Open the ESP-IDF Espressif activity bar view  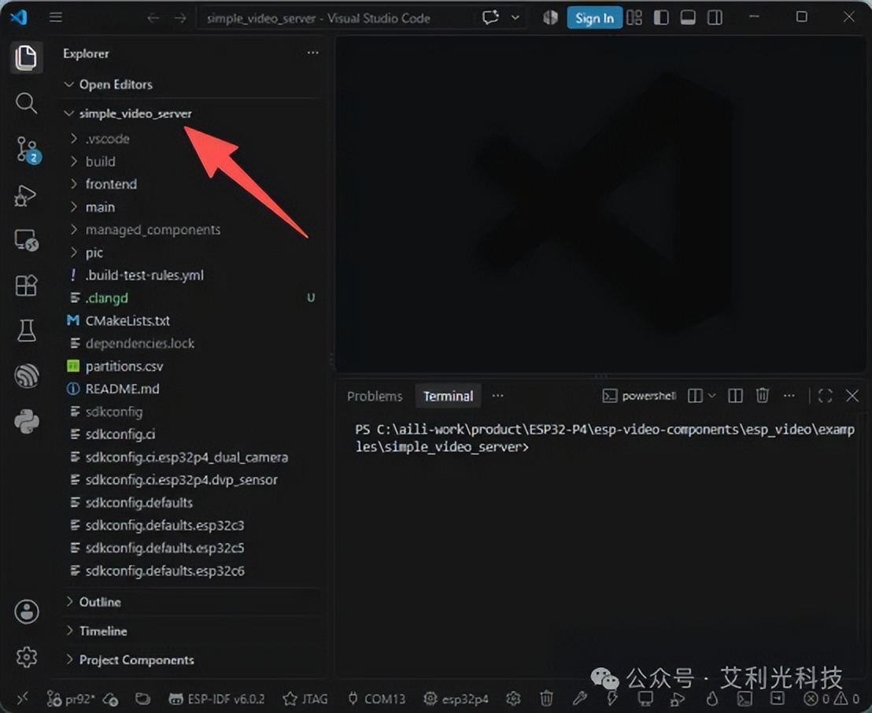point(27,376)
